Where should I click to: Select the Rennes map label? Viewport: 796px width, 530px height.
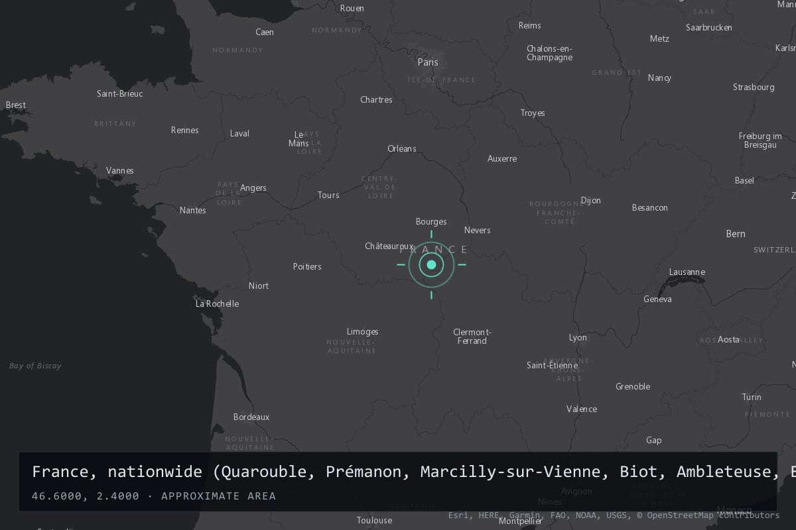tap(185, 130)
